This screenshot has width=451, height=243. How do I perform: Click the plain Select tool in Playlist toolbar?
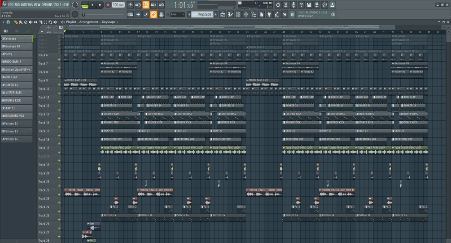pyautogui.click(x=45, y=22)
